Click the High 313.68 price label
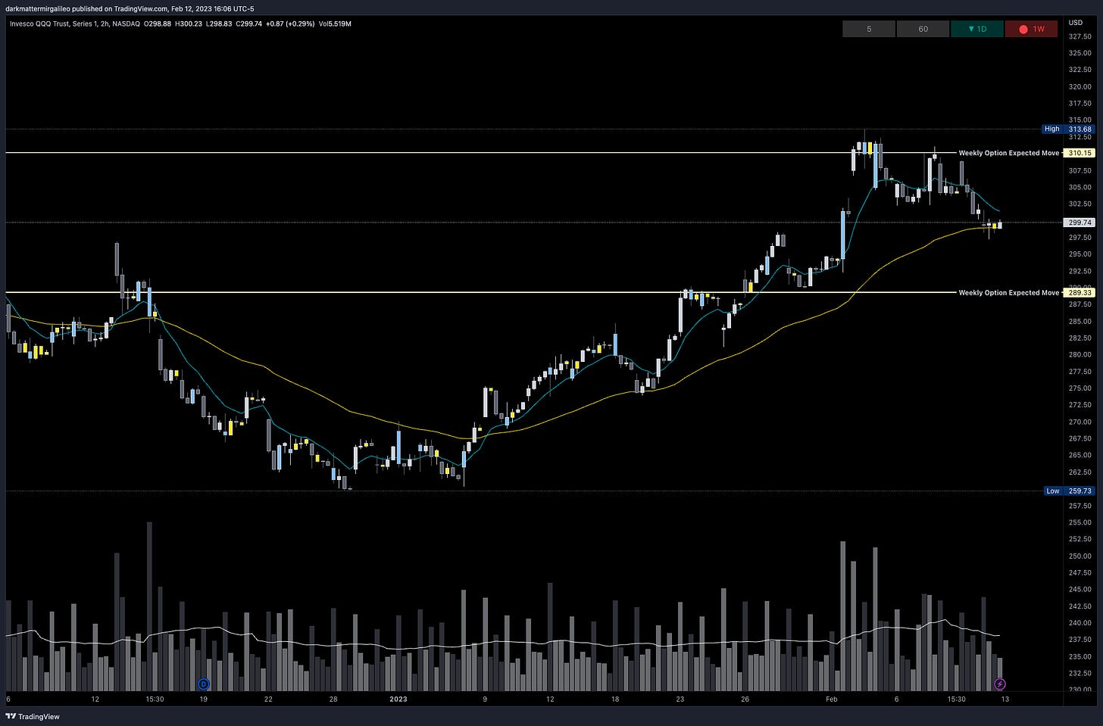 (1068, 129)
